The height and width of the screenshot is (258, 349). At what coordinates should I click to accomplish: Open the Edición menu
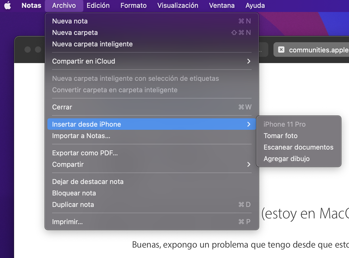click(x=98, y=5)
